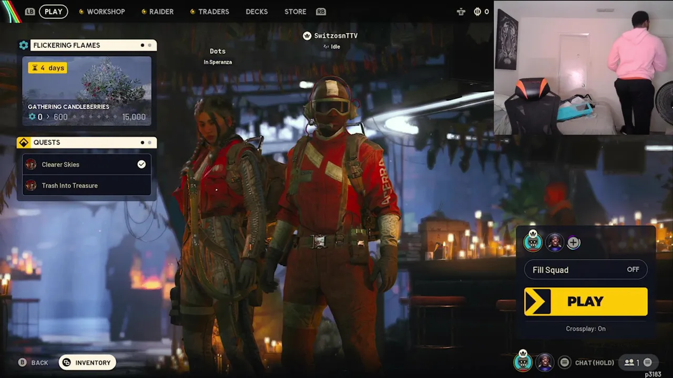Click the second member avatar in bottom bar
The width and height of the screenshot is (673, 378).
tap(544, 362)
